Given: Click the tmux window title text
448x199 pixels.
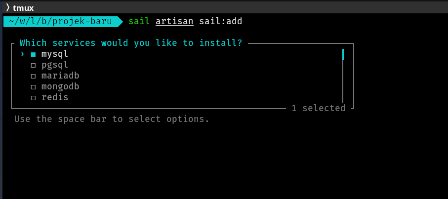Looking at the screenshot, I should pyautogui.click(x=24, y=7).
